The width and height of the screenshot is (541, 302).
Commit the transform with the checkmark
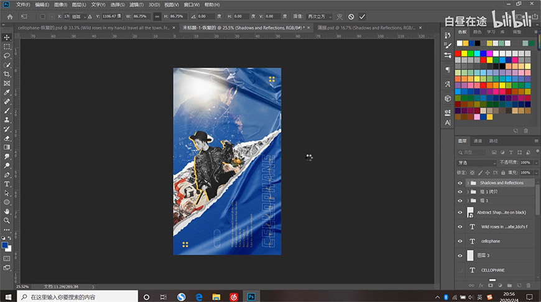click(362, 17)
